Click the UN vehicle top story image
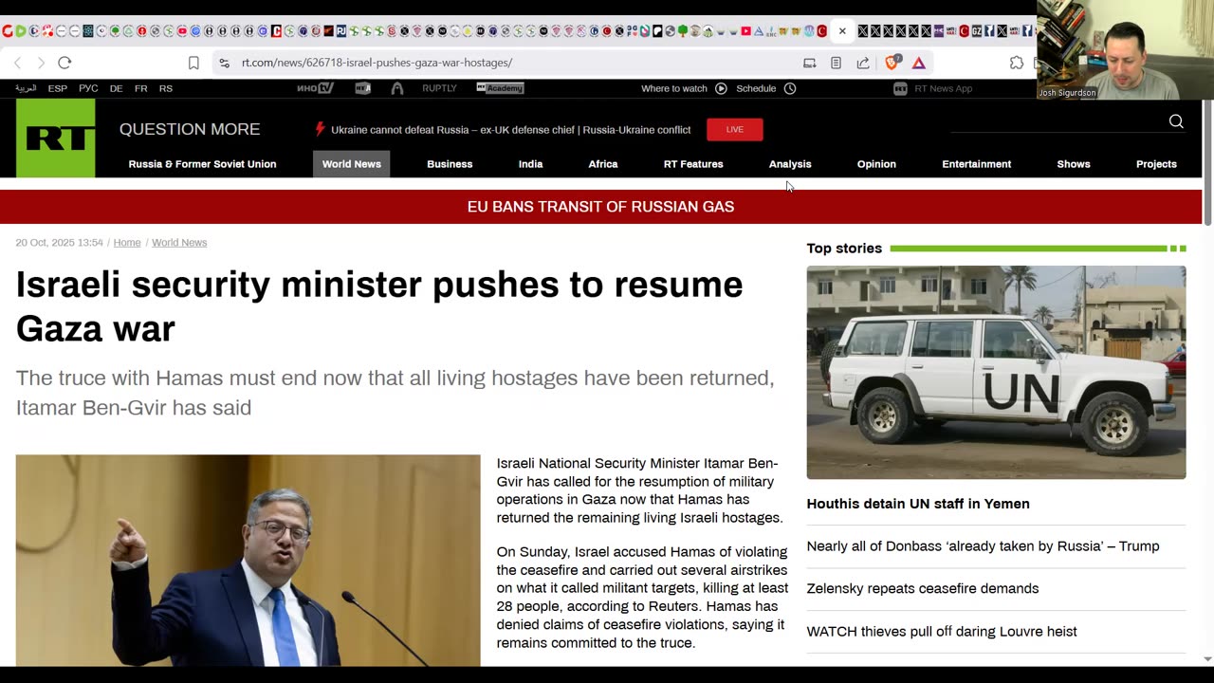Viewport: 1214px width, 683px height. [996, 372]
